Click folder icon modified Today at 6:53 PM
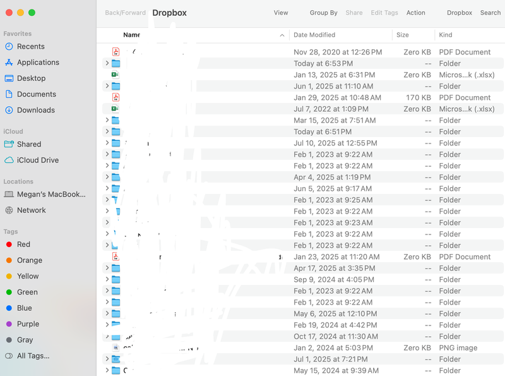The width and height of the screenshot is (505, 376). click(x=116, y=64)
